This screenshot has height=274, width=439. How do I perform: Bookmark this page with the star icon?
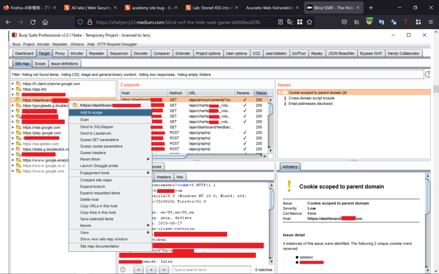coord(309,22)
